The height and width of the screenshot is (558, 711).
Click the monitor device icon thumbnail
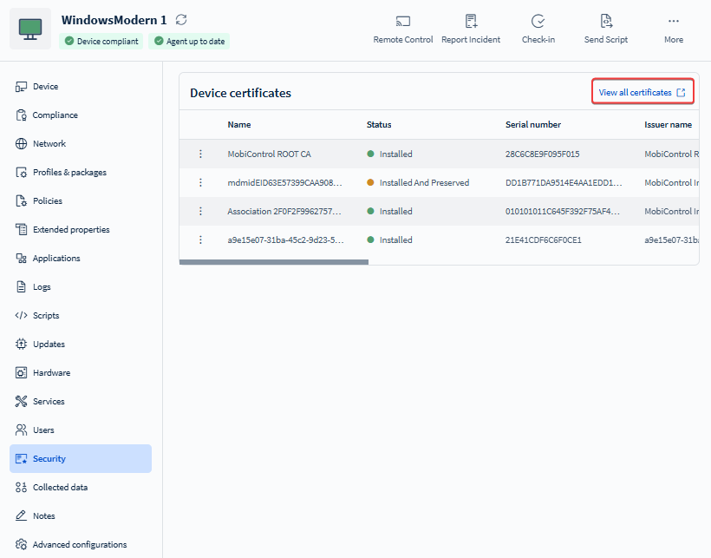(30, 28)
